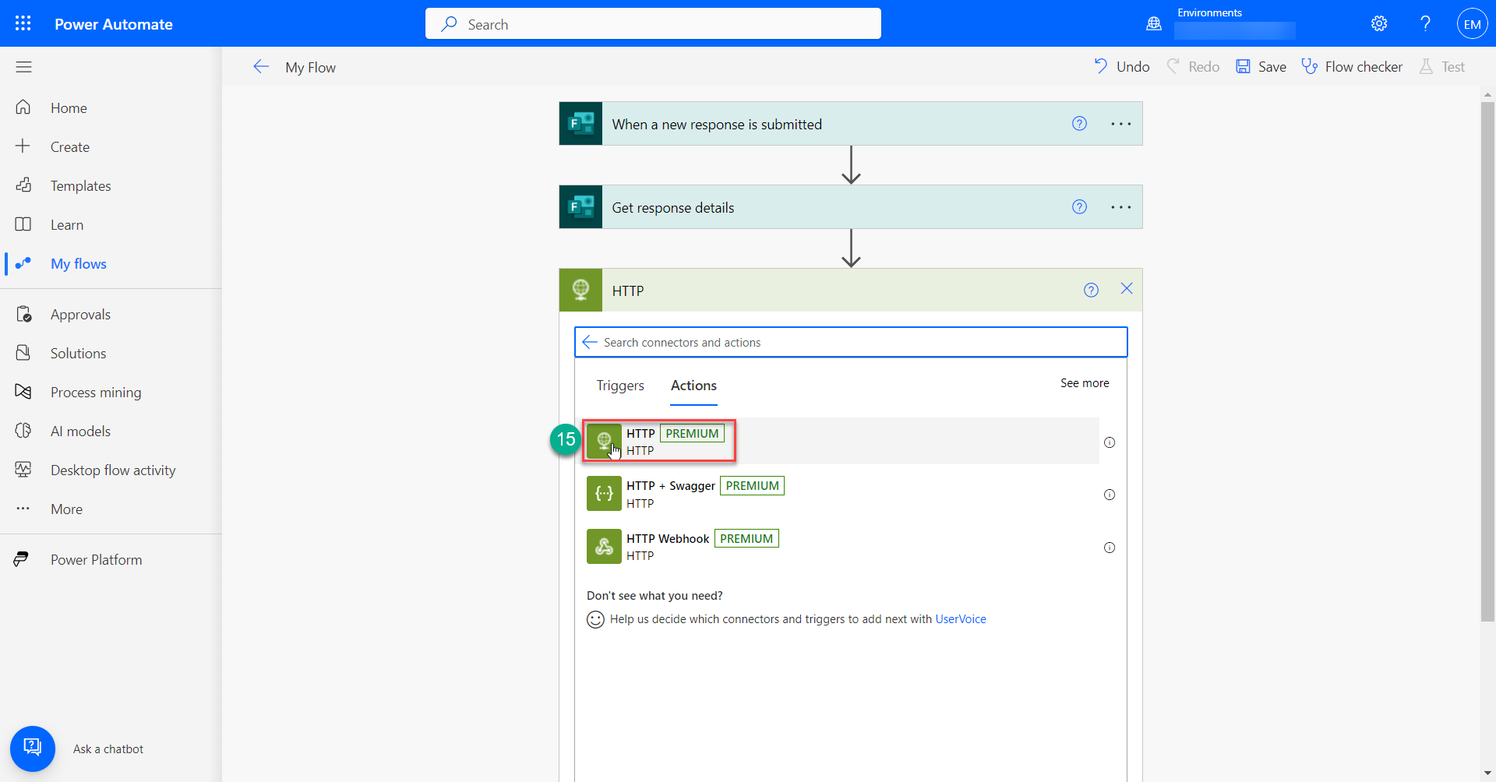Click Test in the toolbar
The image size is (1496, 782).
pos(1441,67)
